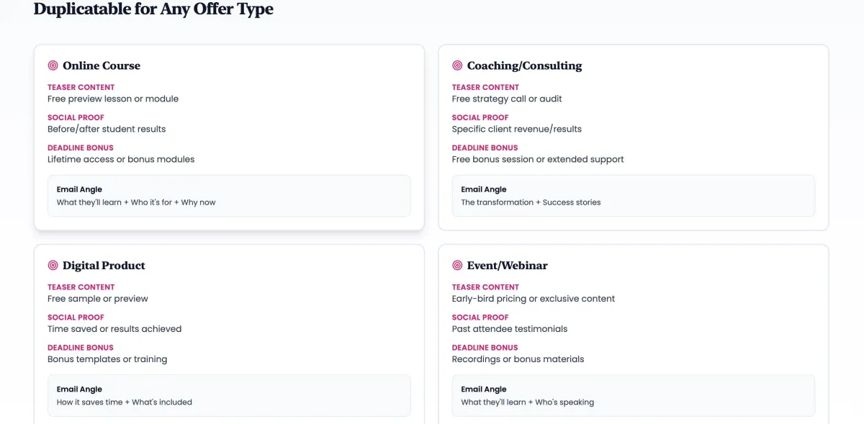
Task: Select the Coaching/Consulting card heading
Action: coord(524,66)
